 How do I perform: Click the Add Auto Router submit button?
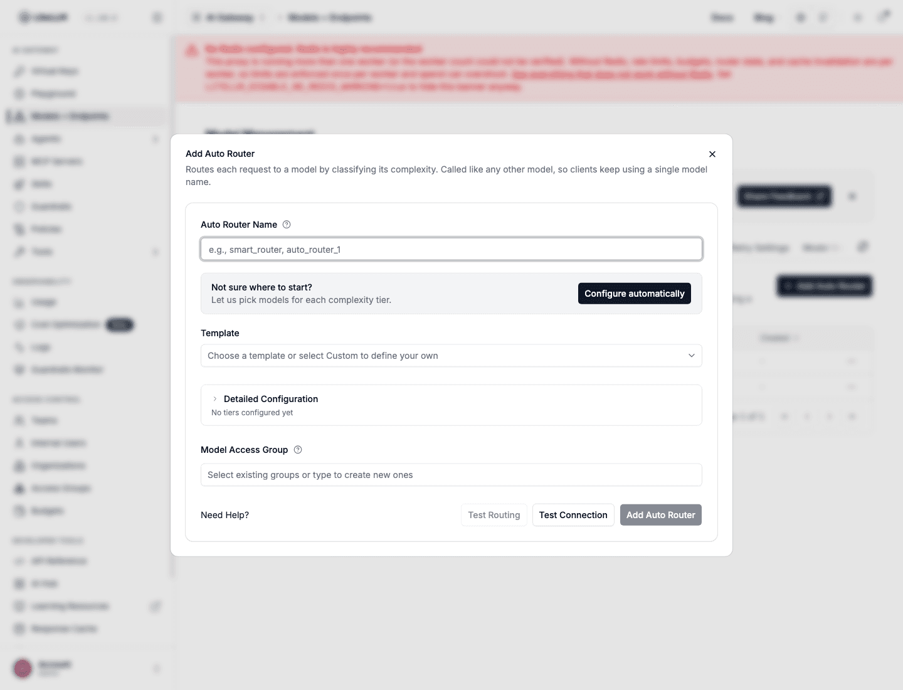tap(661, 515)
